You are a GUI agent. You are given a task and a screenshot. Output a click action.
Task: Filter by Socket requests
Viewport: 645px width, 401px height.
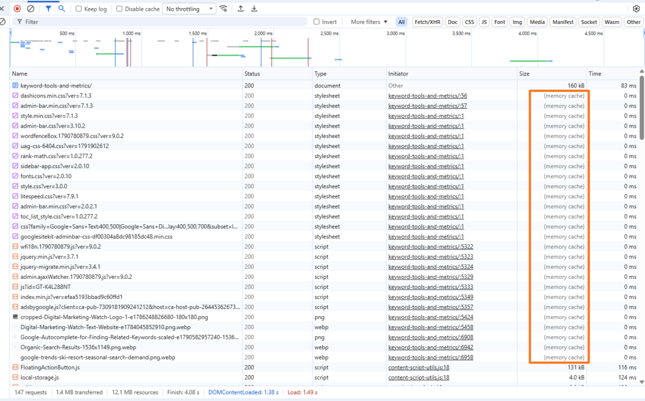click(x=589, y=22)
